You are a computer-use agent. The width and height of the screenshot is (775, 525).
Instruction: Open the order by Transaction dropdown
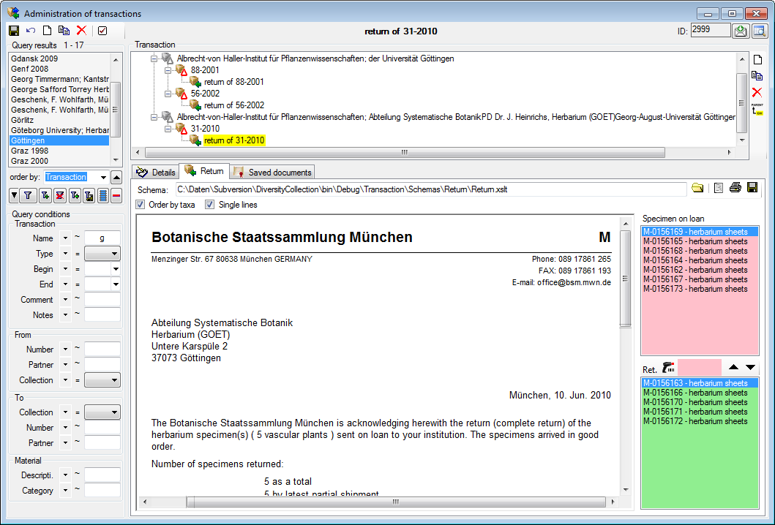coord(103,177)
